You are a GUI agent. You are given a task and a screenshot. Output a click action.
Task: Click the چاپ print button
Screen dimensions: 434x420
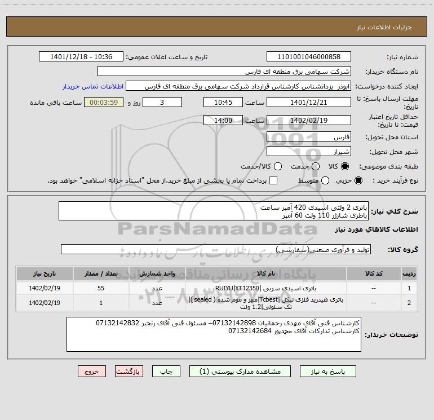tap(166, 372)
